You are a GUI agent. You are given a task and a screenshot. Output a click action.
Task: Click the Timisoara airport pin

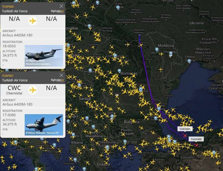[x=90, y=70]
